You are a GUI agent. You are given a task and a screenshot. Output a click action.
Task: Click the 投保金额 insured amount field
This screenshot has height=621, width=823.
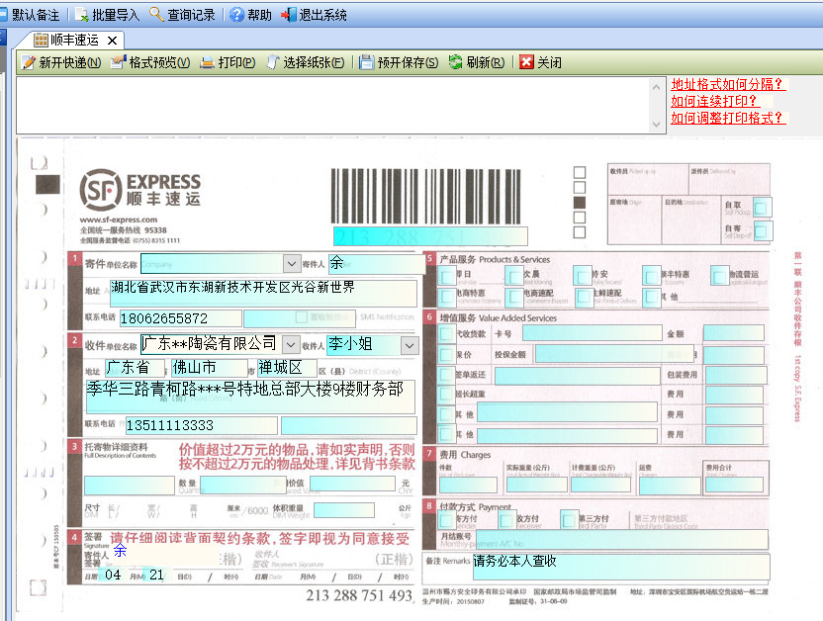[x=613, y=355]
